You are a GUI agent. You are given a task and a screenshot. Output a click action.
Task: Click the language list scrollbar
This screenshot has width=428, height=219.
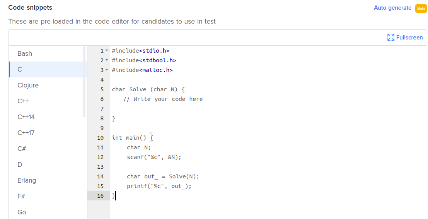84,82
